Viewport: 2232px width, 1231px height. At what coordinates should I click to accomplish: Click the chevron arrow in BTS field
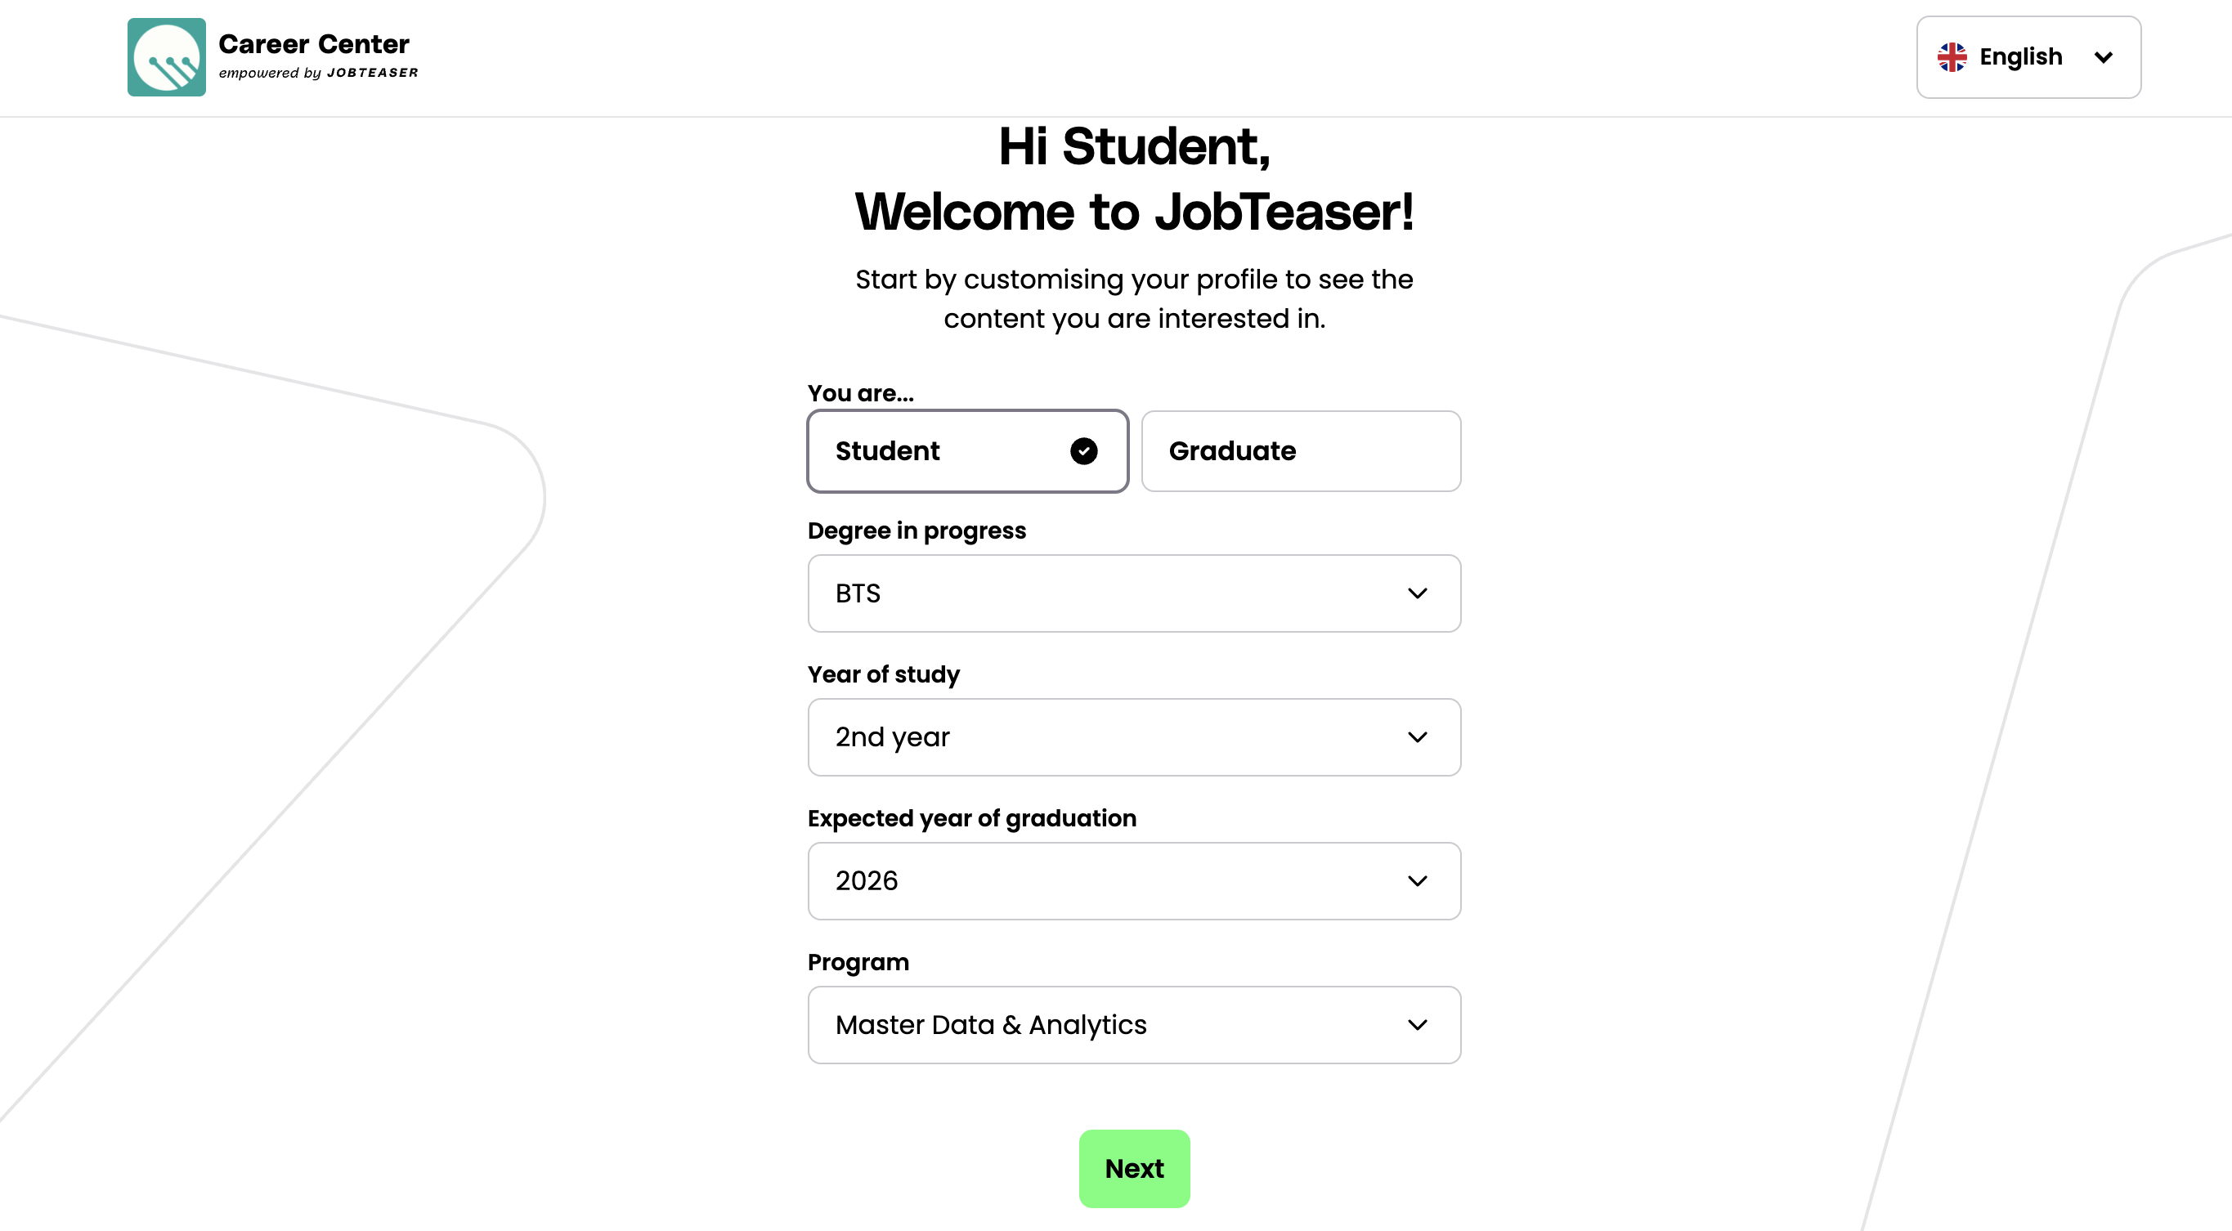[1417, 593]
